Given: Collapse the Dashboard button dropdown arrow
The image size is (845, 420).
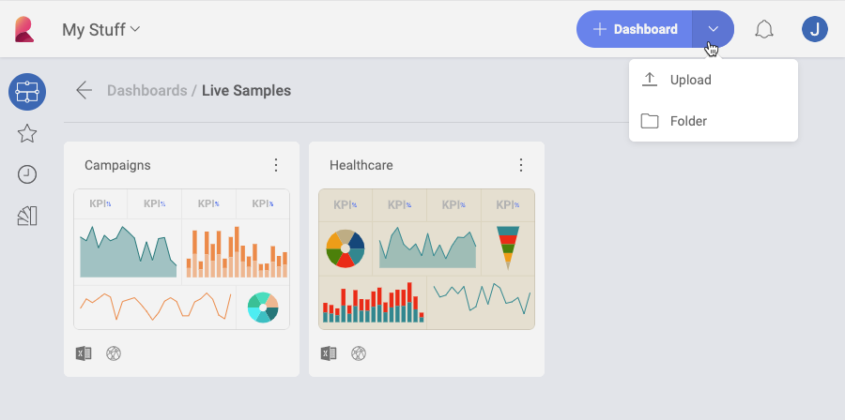Looking at the screenshot, I should tap(713, 29).
